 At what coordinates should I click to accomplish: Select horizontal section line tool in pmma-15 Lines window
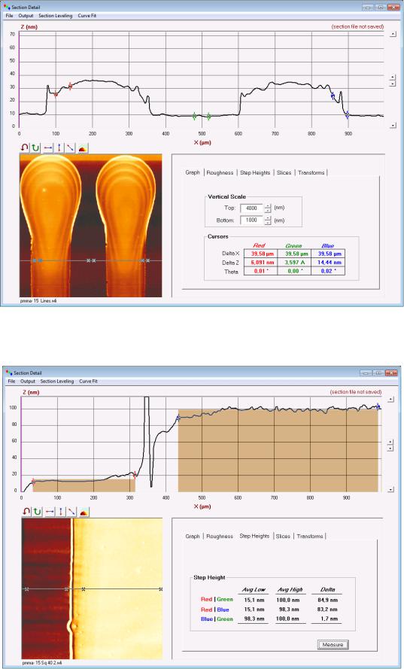click(x=48, y=147)
